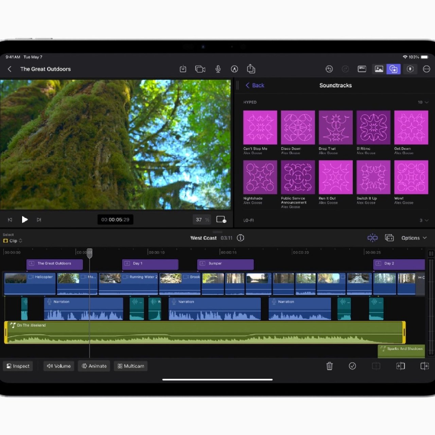Play the viewer video
Screen dimensions: 435x435
[24, 220]
